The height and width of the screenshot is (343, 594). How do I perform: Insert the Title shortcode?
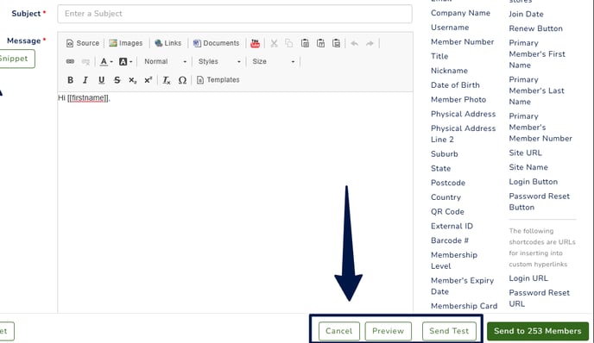(x=439, y=56)
